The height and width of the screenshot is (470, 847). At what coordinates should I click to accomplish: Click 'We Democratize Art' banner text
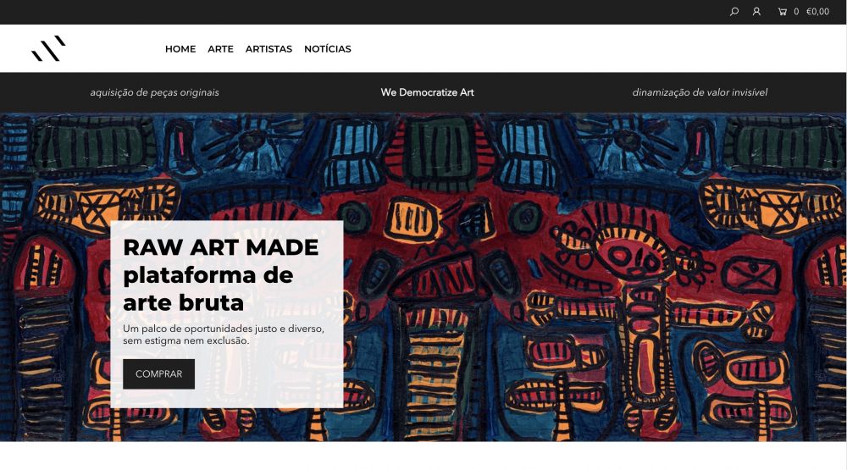(427, 92)
